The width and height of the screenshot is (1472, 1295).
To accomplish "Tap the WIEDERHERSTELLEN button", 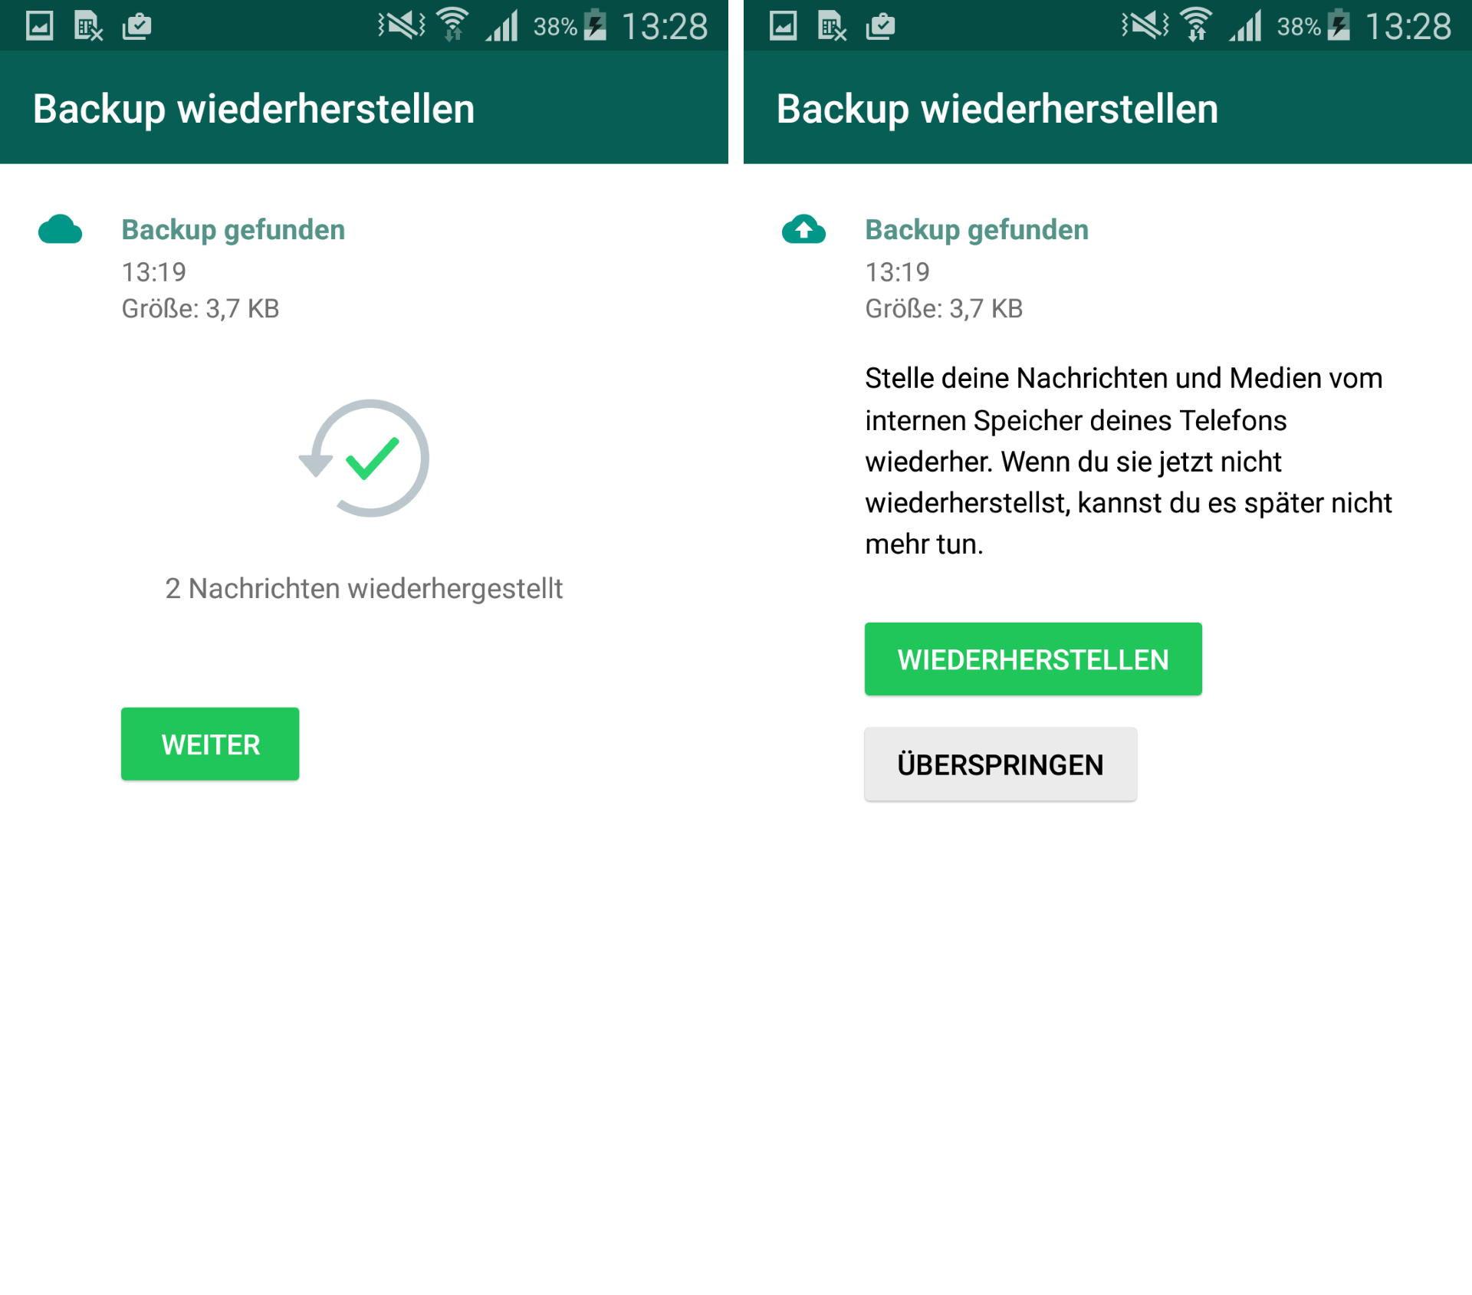I will pyautogui.click(x=1033, y=659).
